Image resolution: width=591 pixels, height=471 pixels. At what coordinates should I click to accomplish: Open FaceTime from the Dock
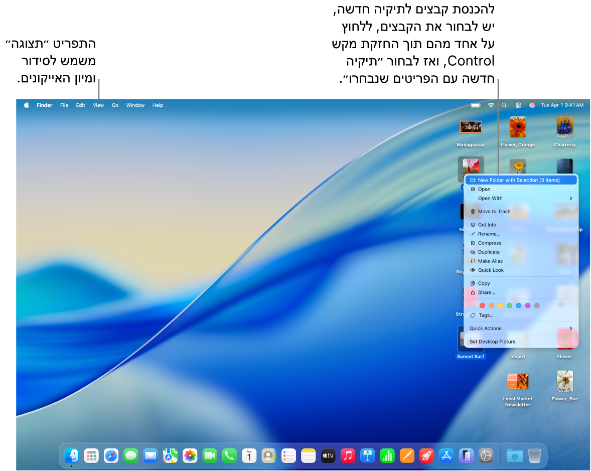[210, 455]
